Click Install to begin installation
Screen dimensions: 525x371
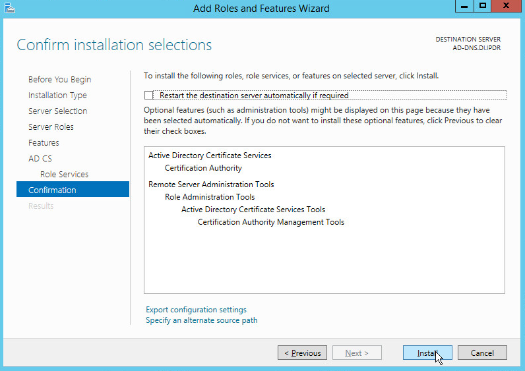pyautogui.click(x=427, y=353)
